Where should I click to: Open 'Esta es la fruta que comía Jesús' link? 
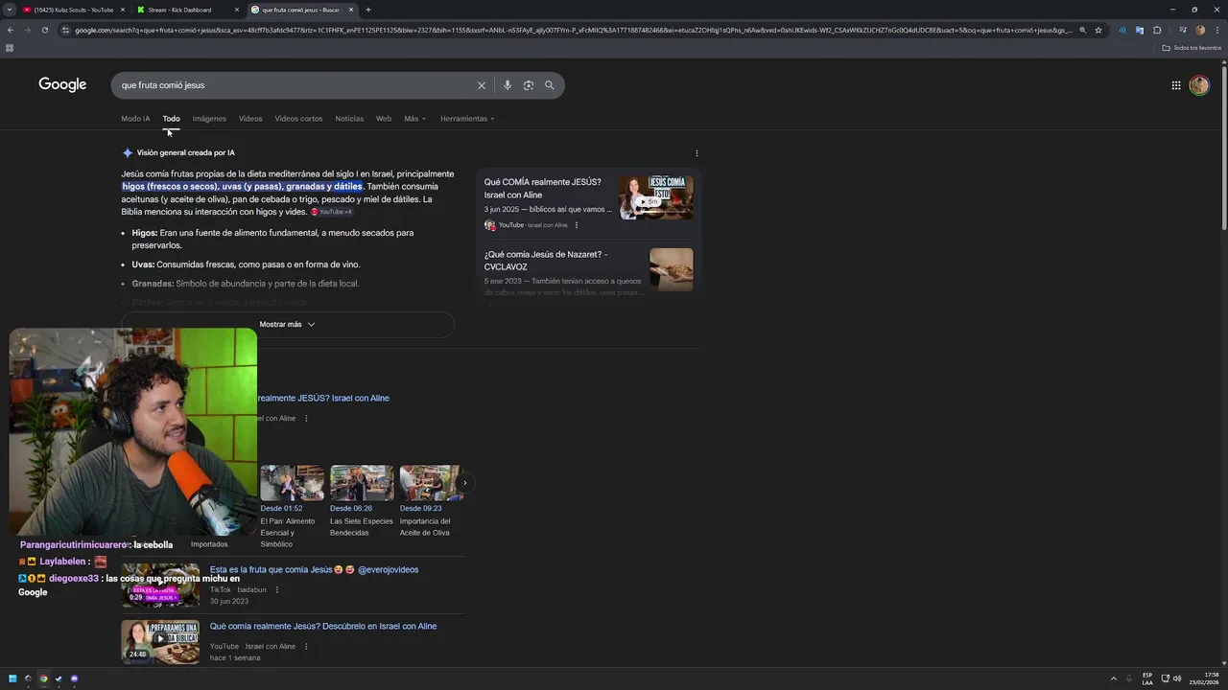314,570
